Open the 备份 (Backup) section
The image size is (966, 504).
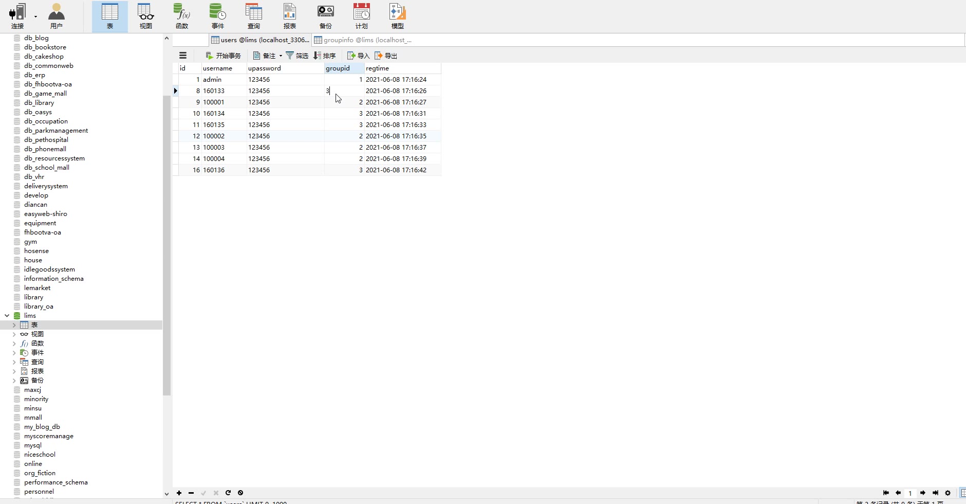pos(326,16)
